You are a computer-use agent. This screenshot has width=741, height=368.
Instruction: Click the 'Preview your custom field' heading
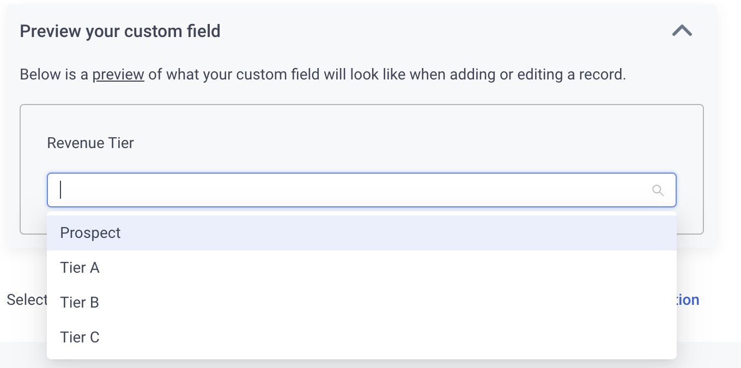(120, 31)
